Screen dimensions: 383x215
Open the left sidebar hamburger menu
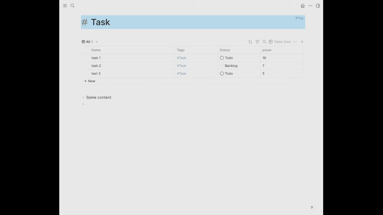[65, 6]
